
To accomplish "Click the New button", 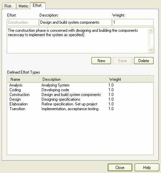I will point(101,61).
